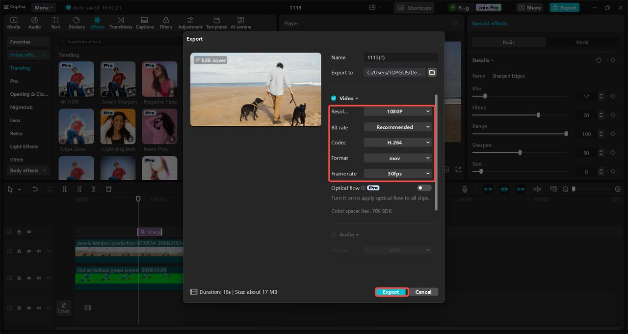Open the optical flow info tooltip

pos(363,188)
